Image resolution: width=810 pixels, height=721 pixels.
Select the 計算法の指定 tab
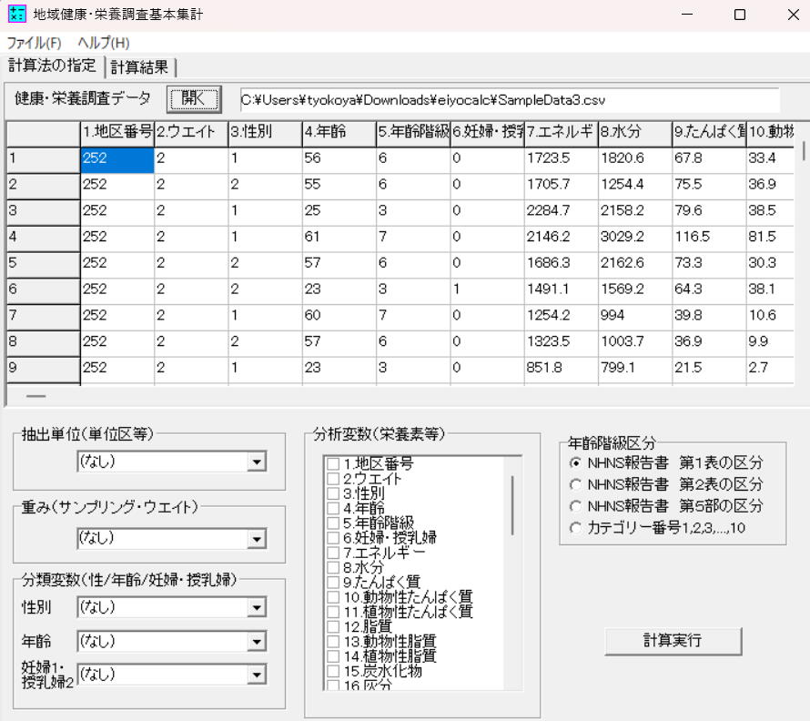(52, 66)
